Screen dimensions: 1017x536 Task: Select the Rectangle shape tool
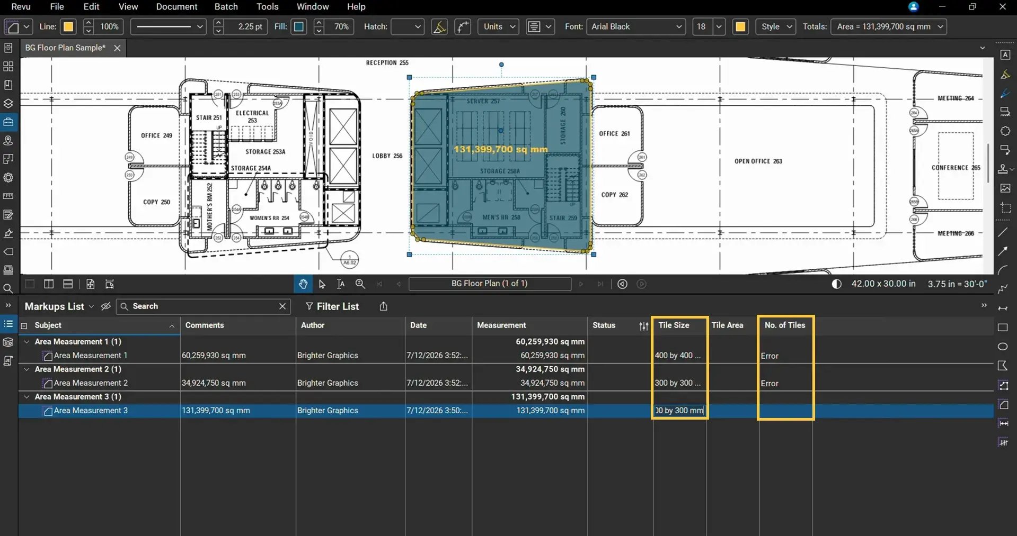tap(1003, 328)
